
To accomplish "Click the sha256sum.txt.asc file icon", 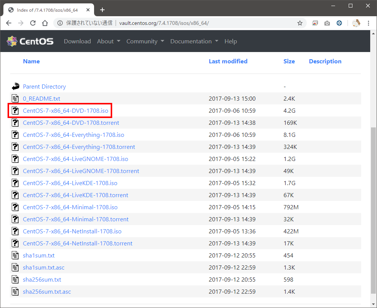I will tap(15, 291).
